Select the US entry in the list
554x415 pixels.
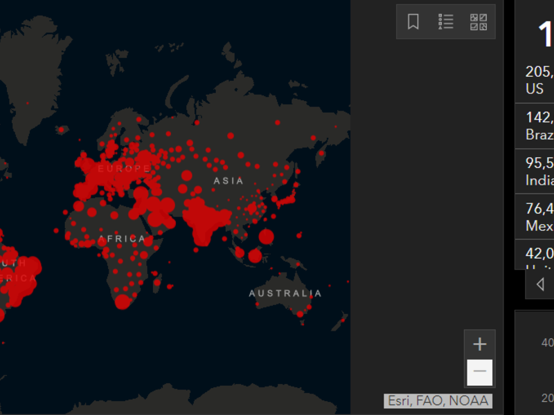click(539, 80)
